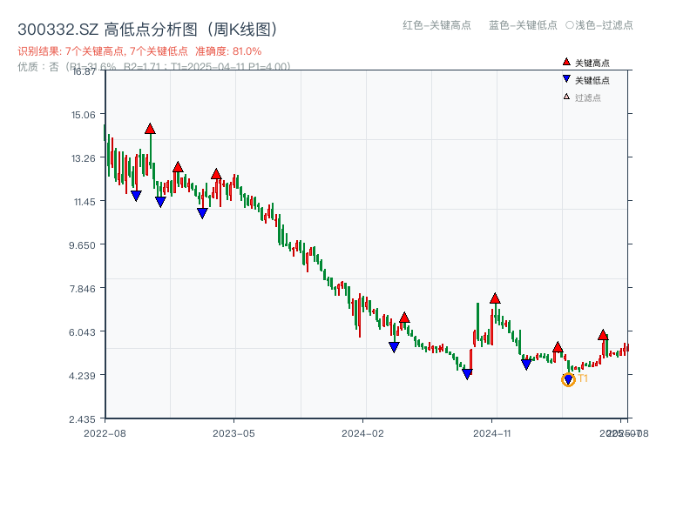Select the rightmost red key-high marker
This screenshot has height=522, width=697.
[603, 335]
